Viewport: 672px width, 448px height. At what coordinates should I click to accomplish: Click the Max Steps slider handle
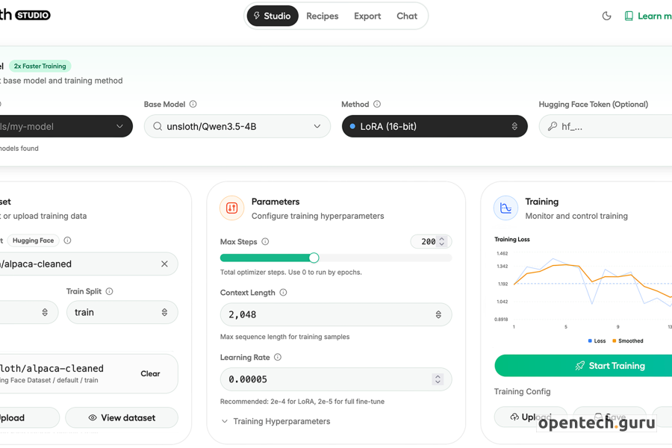point(314,258)
